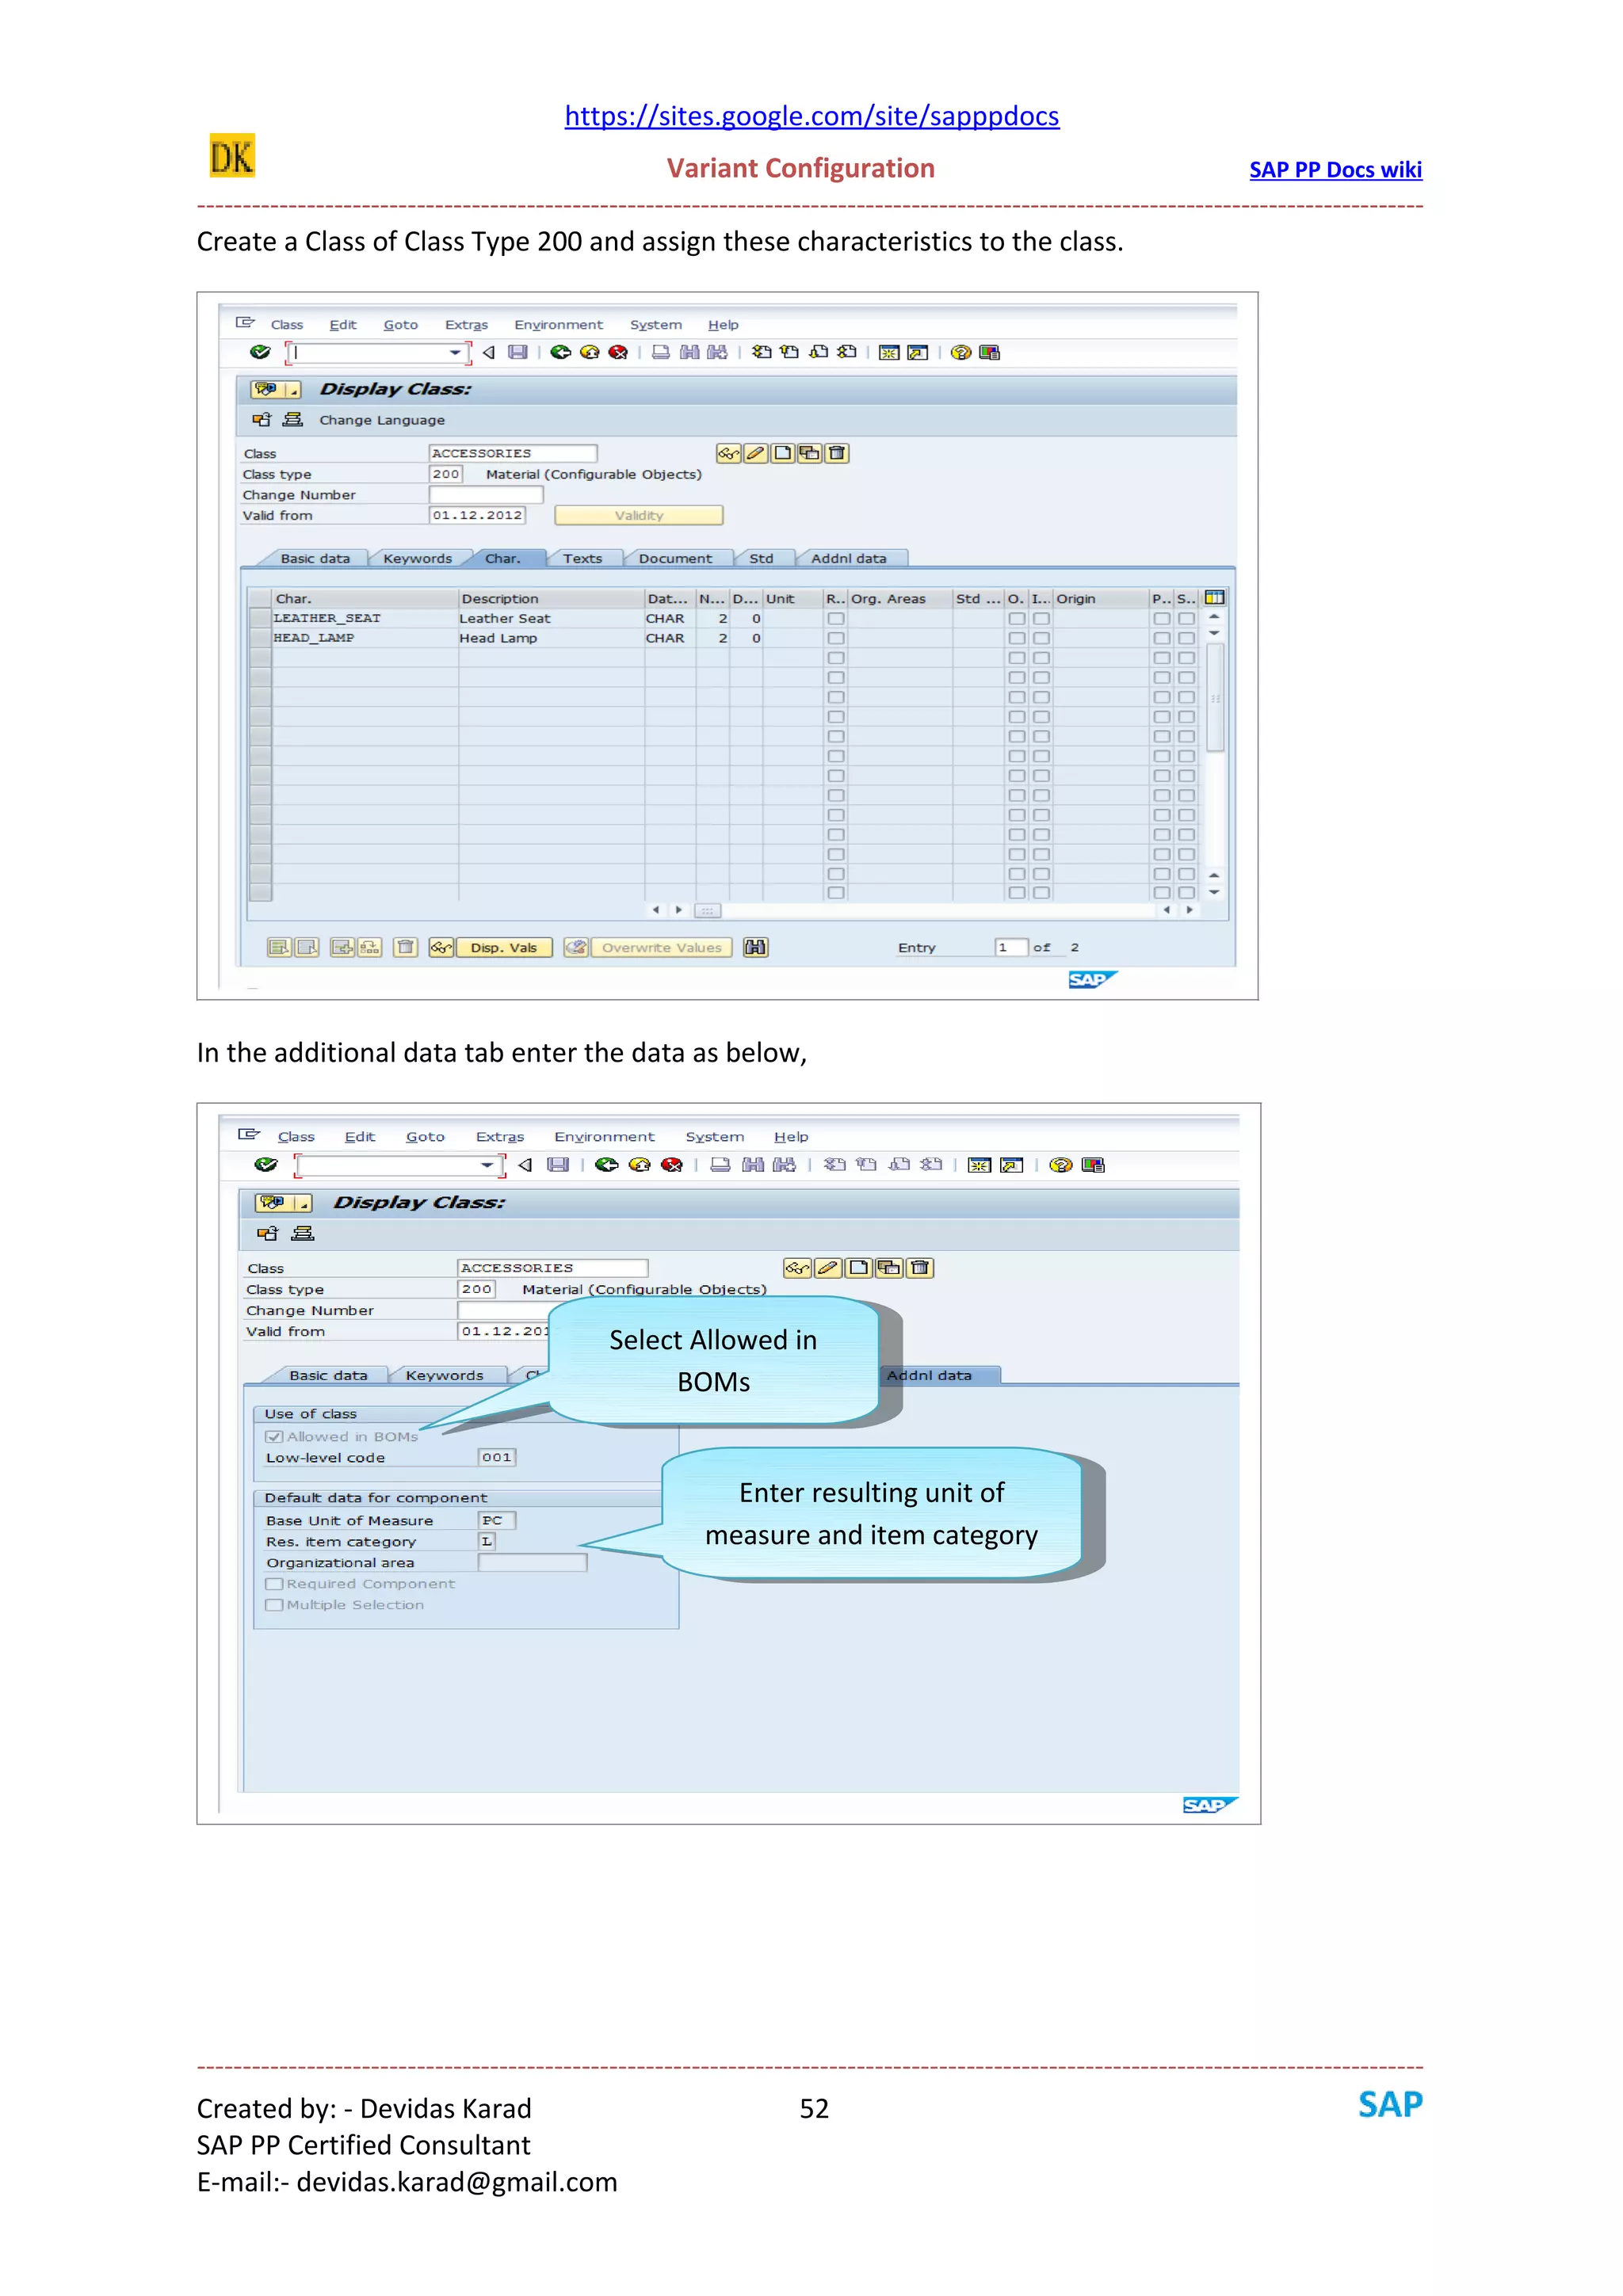Click horizontal scrollbar handle under characteristics table
The width and height of the screenshot is (1623, 2296).
tap(707, 911)
